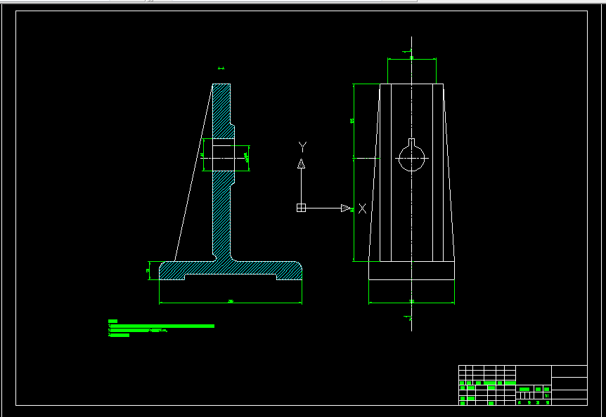
Task: Select the section label above the section view
Action: pyautogui.click(x=221, y=68)
